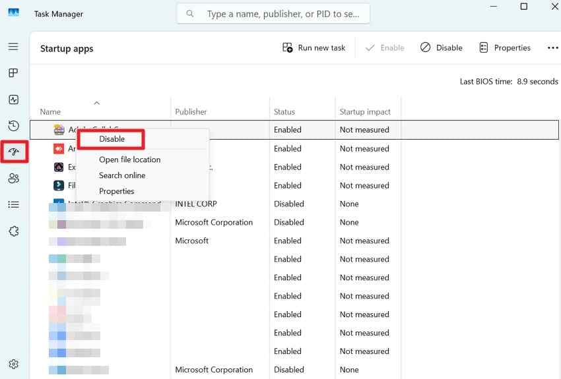
Task: Click the Startup apps page heading
Action: point(67,49)
